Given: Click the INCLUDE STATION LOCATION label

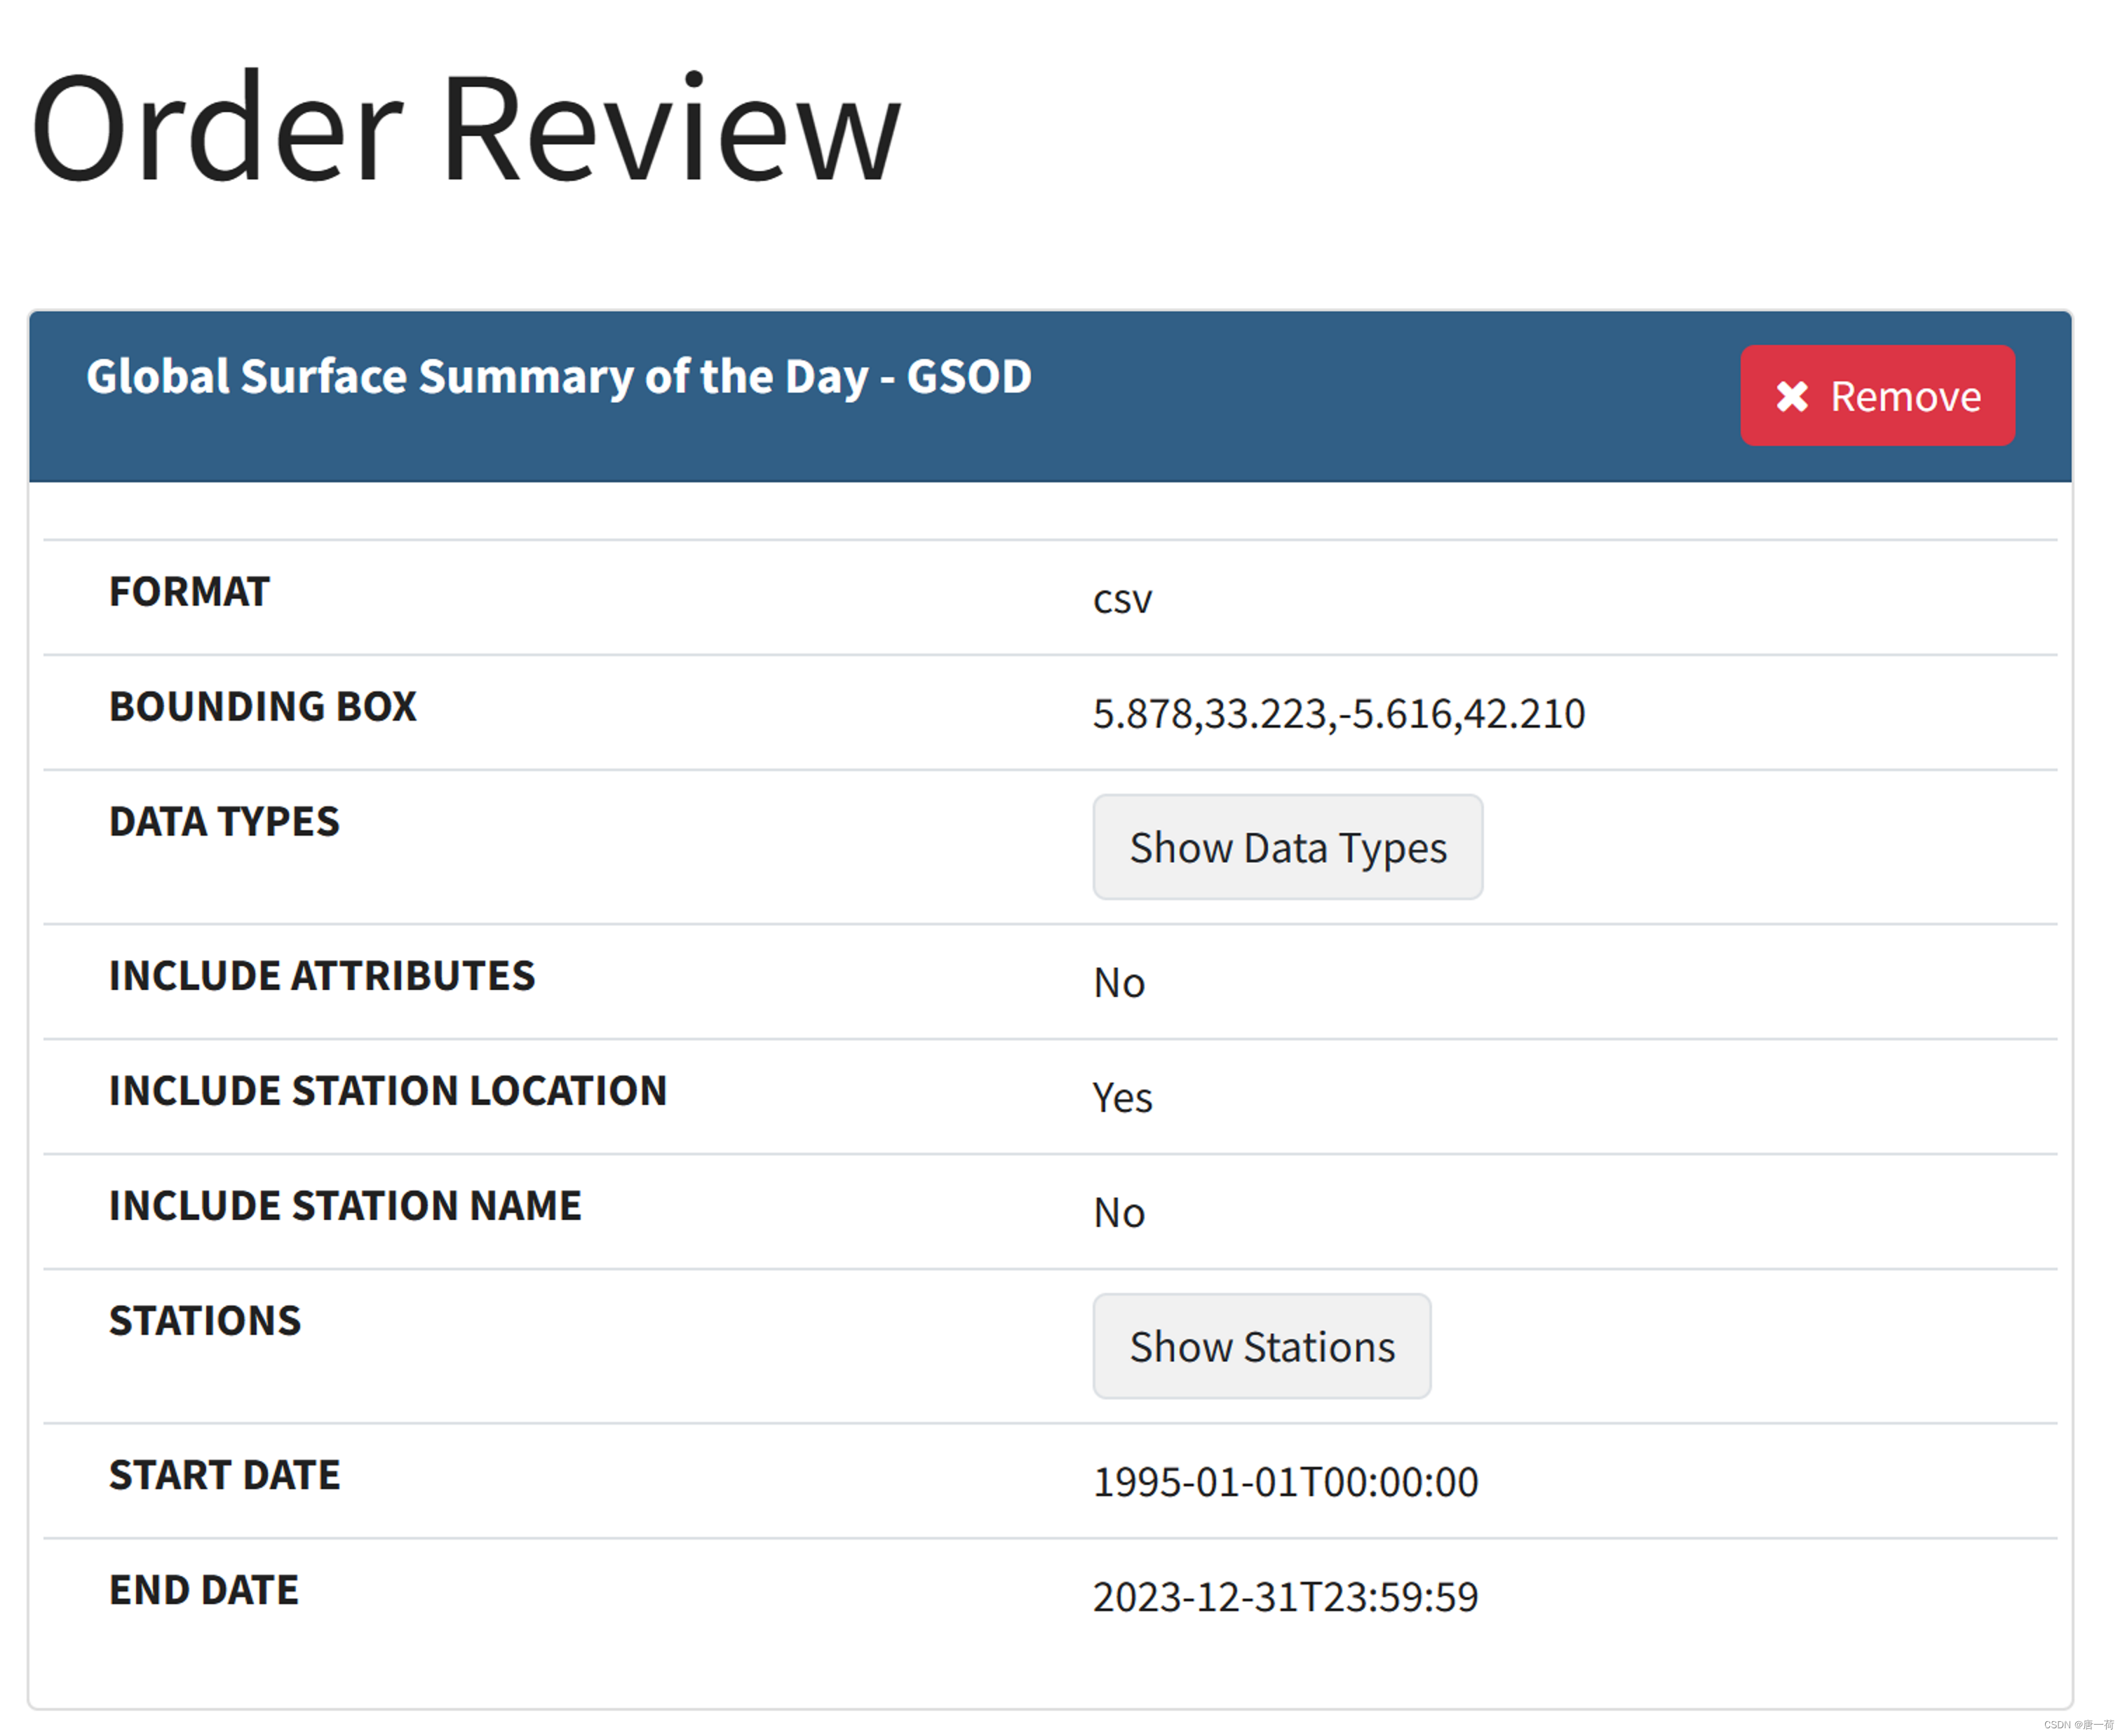Looking at the screenshot, I should coord(388,1091).
